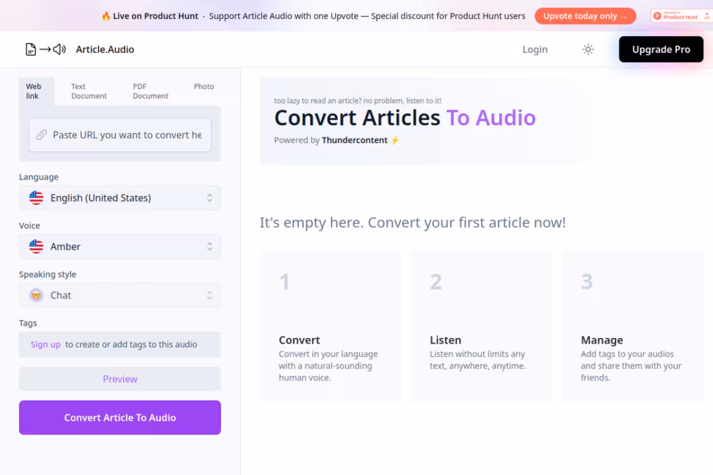The width and height of the screenshot is (713, 475).
Task: Switch to the PDF Document tab
Action: click(x=150, y=91)
